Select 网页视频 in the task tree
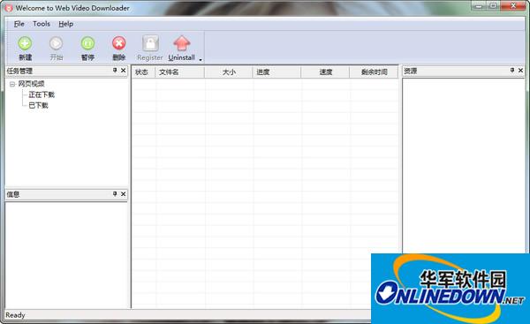Screen dimensions: 530x324 (31, 84)
